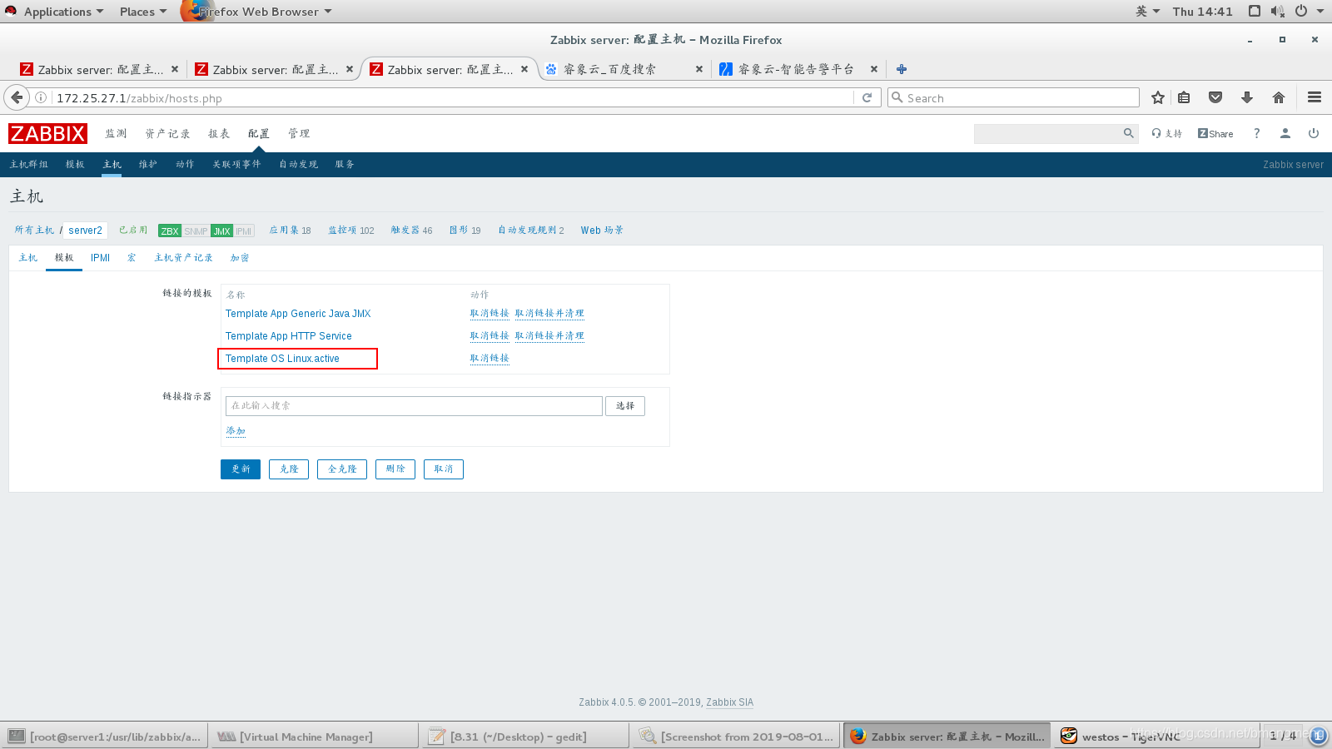This screenshot has width=1332, height=749.
Task: Switch to Virtual Machine Manager taskbar window
Action: [314, 737]
